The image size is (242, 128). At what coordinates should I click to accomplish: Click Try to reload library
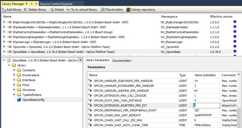tap(82, 10)
